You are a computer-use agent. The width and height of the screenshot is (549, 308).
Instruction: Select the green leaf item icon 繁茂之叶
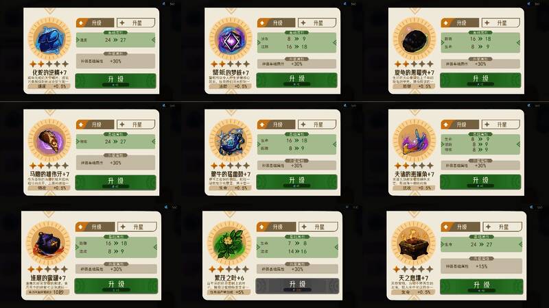pyautogui.click(x=229, y=243)
